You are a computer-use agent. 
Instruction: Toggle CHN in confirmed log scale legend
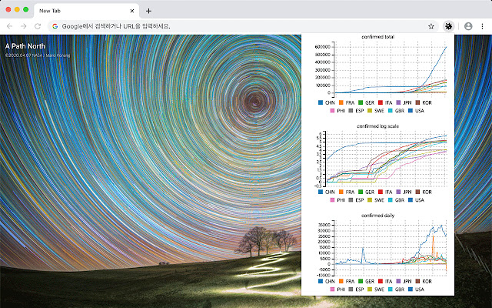point(327,192)
